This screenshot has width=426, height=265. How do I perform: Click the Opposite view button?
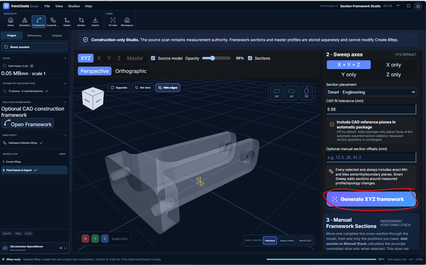(119, 87)
